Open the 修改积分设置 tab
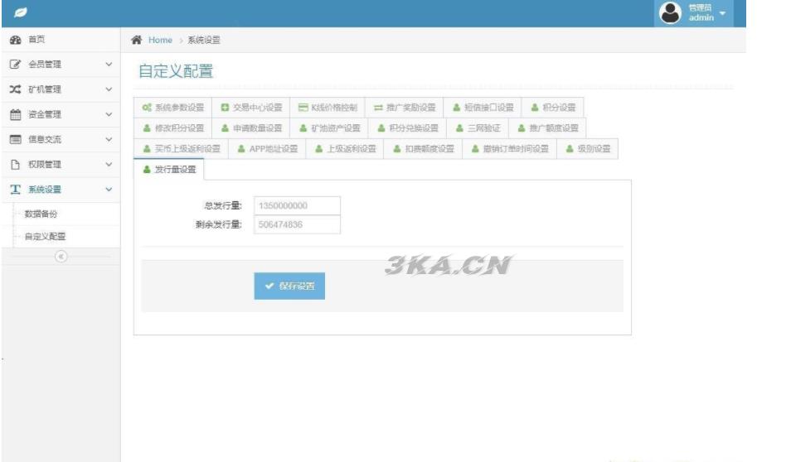The width and height of the screenshot is (791, 462). tap(173, 128)
